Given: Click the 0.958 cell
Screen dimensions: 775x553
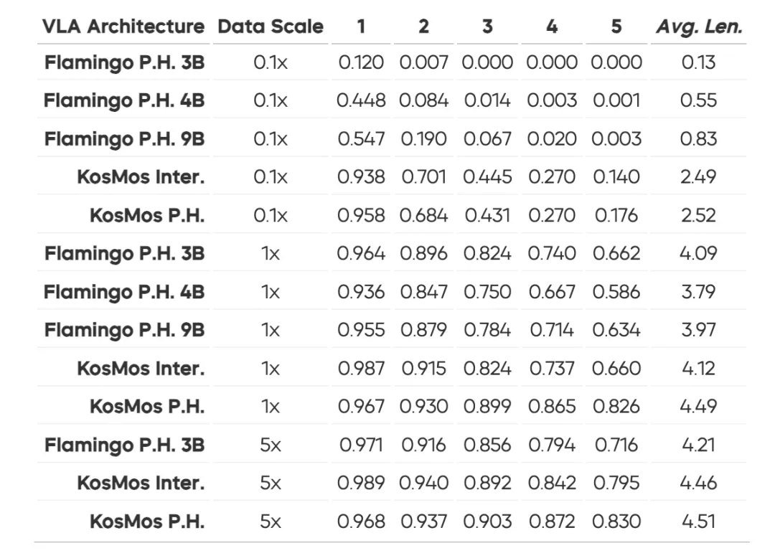Looking at the screenshot, I should 361,215.
